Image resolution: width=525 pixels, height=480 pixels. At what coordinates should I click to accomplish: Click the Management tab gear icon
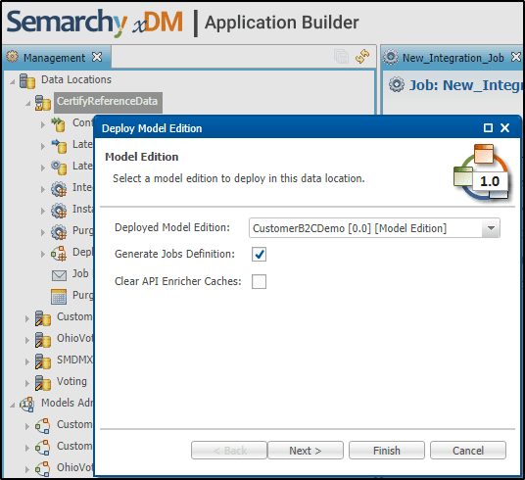(x=13, y=57)
